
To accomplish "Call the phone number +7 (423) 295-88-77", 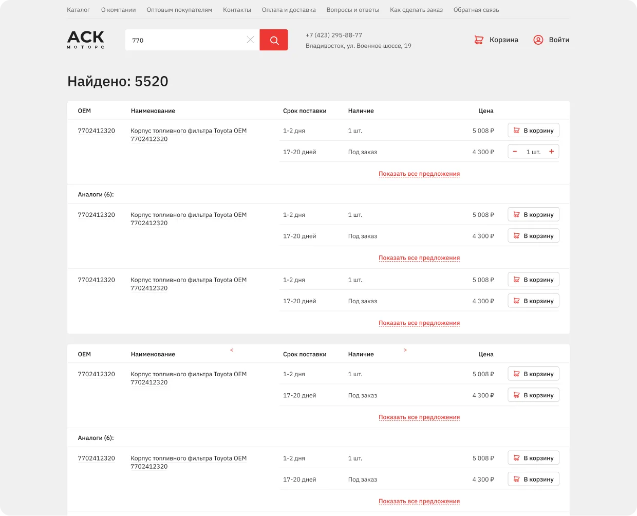I will [334, 35].
